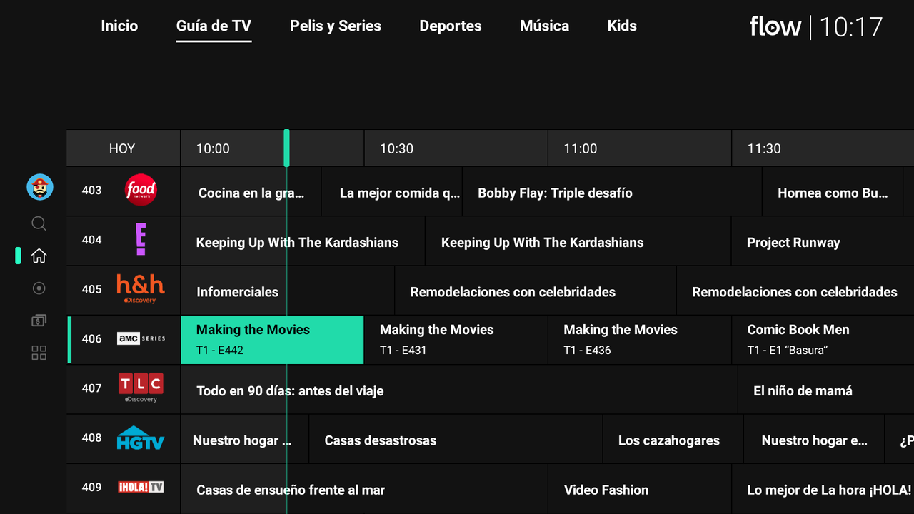Select Project Runway on channel 404
The height and width of the screenshot is (514, 914).
click(793, 243)
